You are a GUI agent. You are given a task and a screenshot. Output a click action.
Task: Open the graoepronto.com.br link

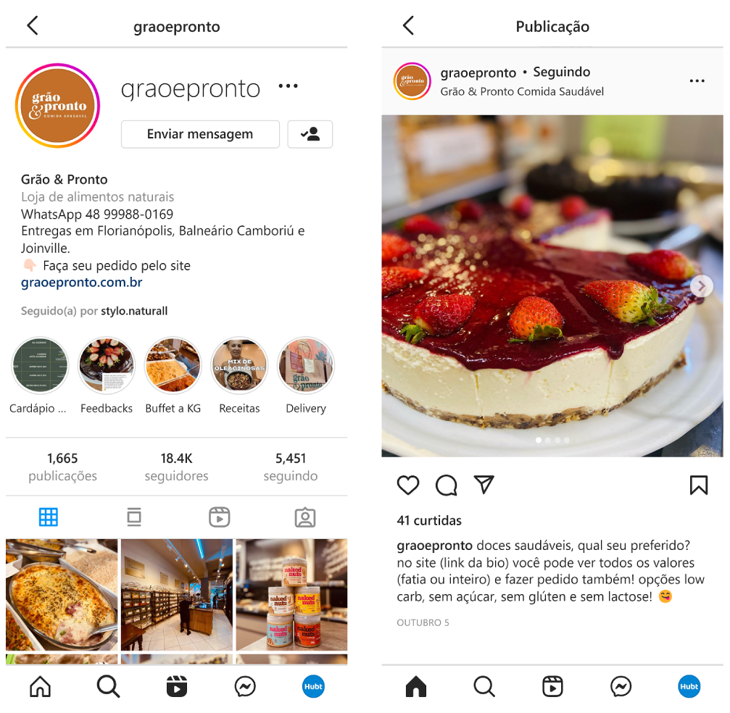tap(81, 283)
